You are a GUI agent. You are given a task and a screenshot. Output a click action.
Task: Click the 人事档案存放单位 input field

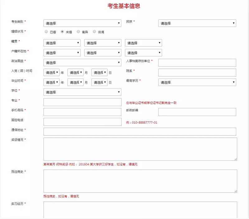(197, 62)
